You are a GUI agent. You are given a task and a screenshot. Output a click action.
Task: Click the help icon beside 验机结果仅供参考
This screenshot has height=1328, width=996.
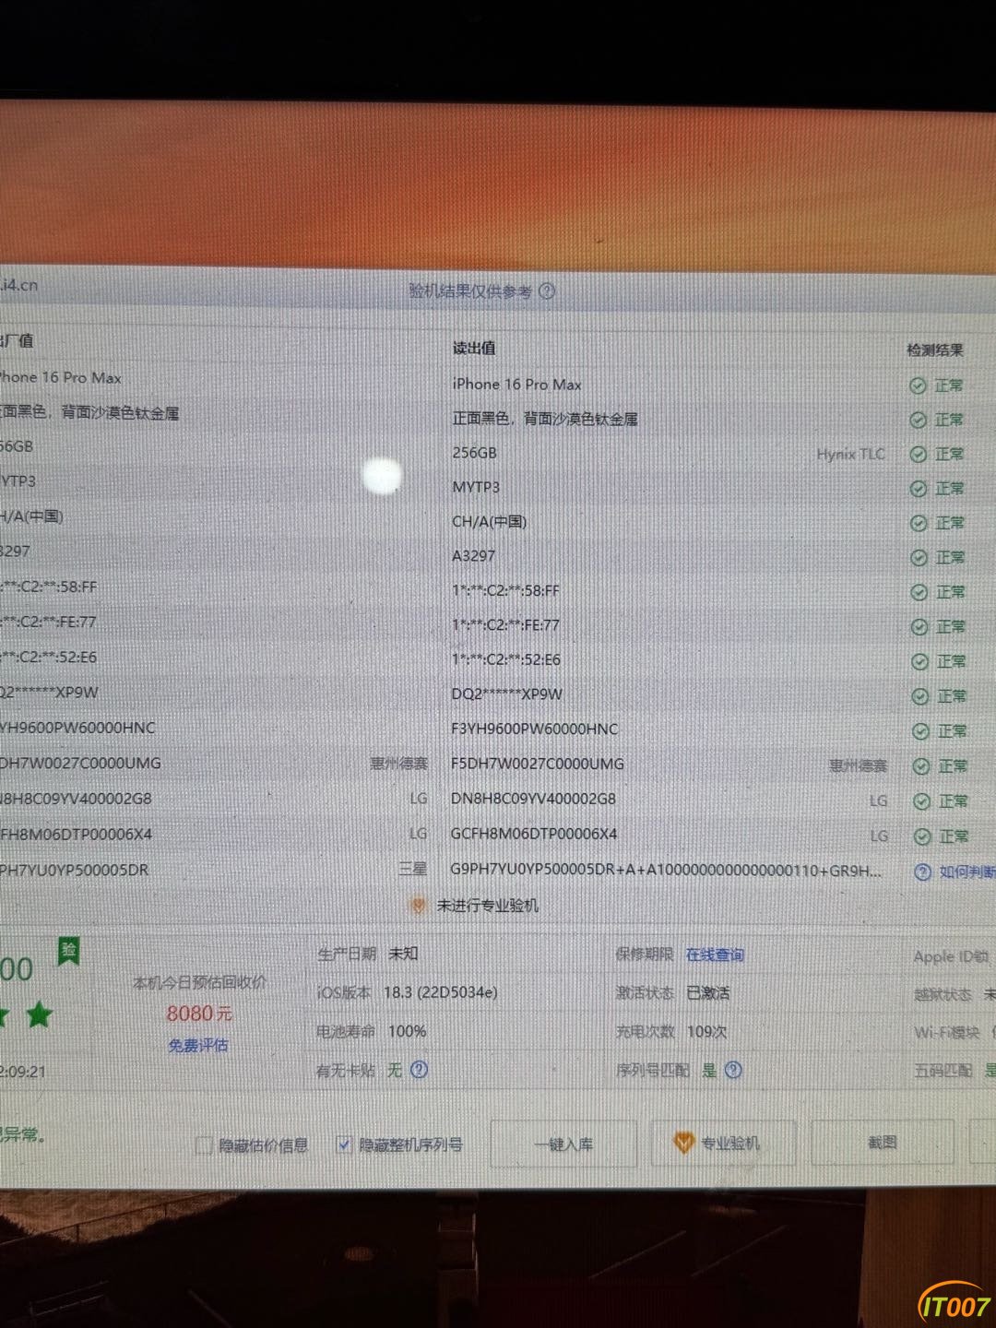pyautogui.click(x=547, y=291)
